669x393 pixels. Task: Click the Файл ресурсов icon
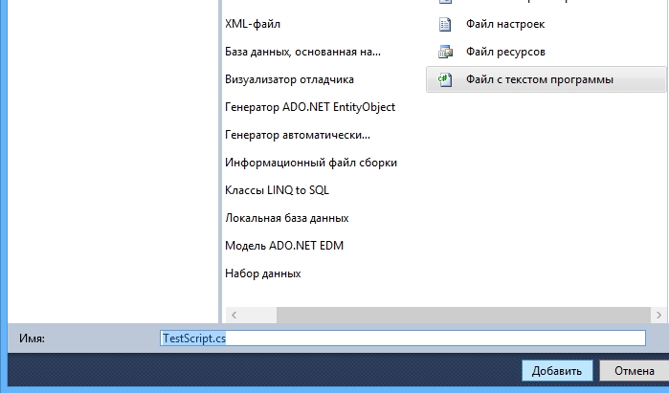[x=444, y=52]
